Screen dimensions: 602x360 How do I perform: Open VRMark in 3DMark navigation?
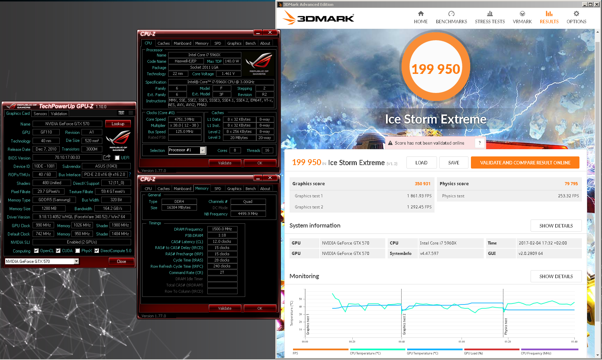522,17
